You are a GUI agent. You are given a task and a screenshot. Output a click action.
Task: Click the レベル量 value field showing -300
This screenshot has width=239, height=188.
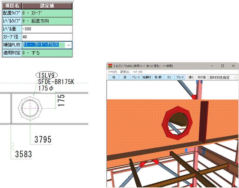point(47,29)
